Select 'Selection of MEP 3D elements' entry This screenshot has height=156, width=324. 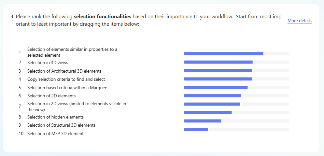[x=56, y=134]
